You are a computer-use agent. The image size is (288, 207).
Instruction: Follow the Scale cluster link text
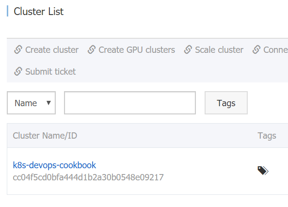pyautogui.click(x=219, y=50)
